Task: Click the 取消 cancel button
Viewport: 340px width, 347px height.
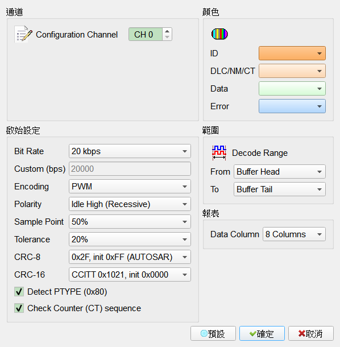Action: [311, 333]
